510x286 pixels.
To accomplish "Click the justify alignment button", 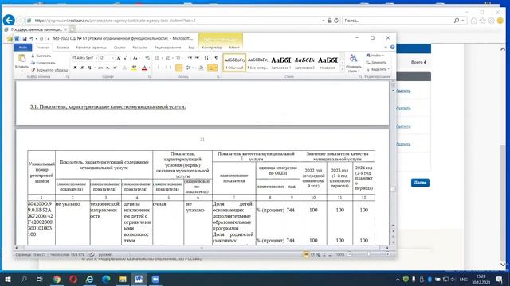I will coord(178,68).
